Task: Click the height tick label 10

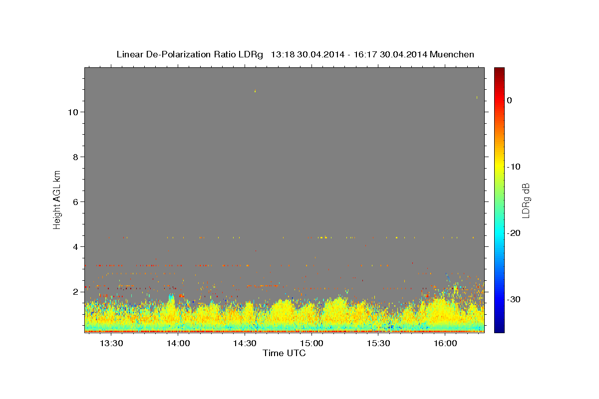Action: (73, 112)
